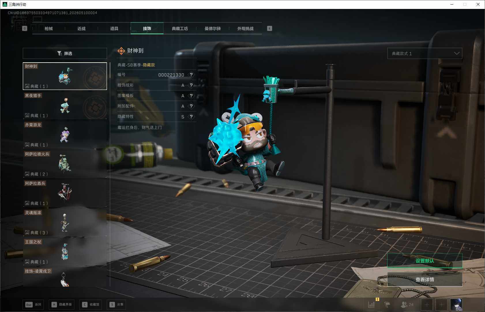Click the collection icon on 财神到 典藏(1)
485x312 pixels.
click(27, 86)
